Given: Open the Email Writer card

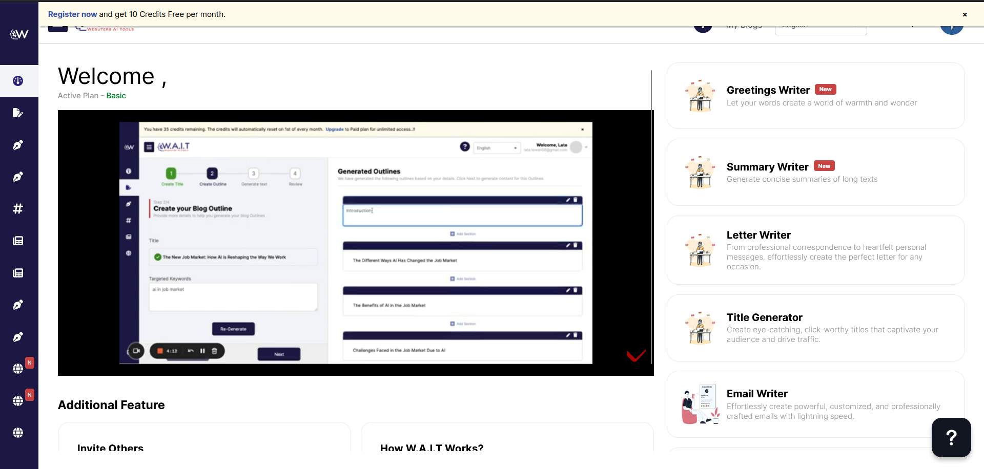Looking at the screenshot, I should pyautogui.click(x=815, y=404).
